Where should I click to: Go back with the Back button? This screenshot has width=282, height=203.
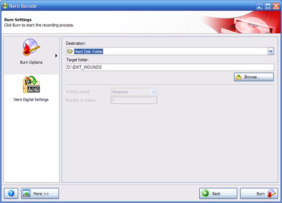coord(218,194)
